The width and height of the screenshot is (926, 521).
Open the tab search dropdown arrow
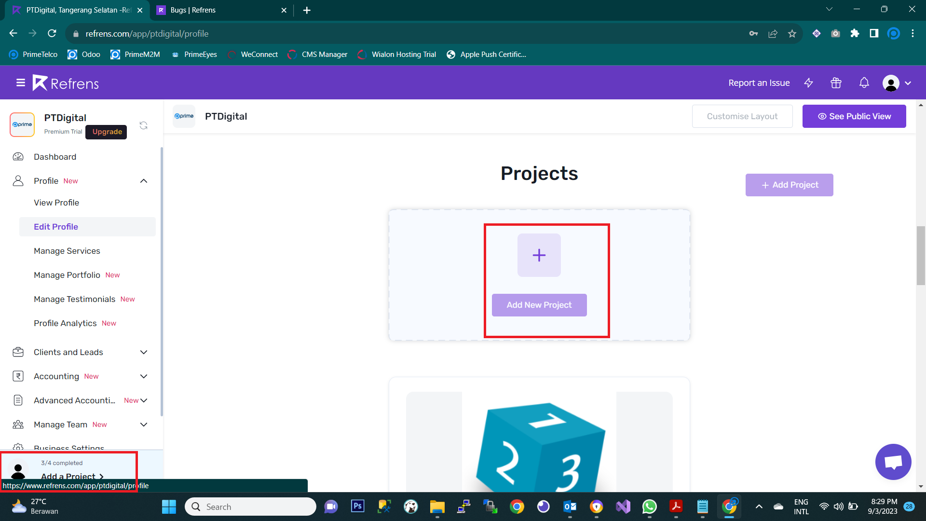click(829, 9)
